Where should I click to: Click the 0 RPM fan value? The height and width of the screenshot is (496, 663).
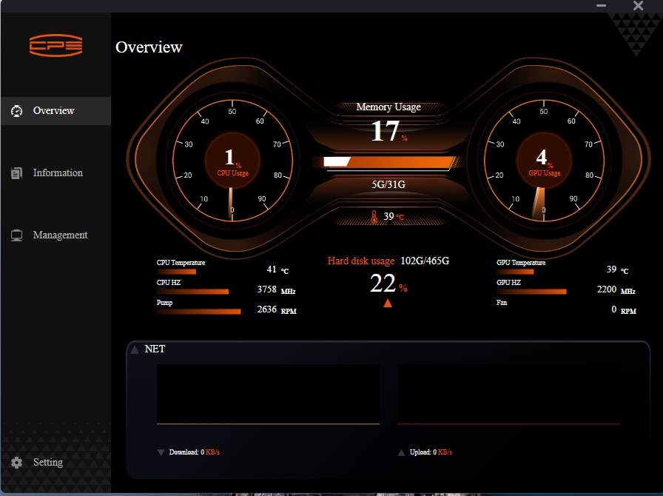(x=624, y=309)
